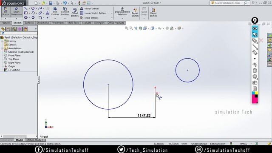Viewport: 272px width, 153px height.
Task: Switch to the Surfaces tab
Action: click(29, 23)
